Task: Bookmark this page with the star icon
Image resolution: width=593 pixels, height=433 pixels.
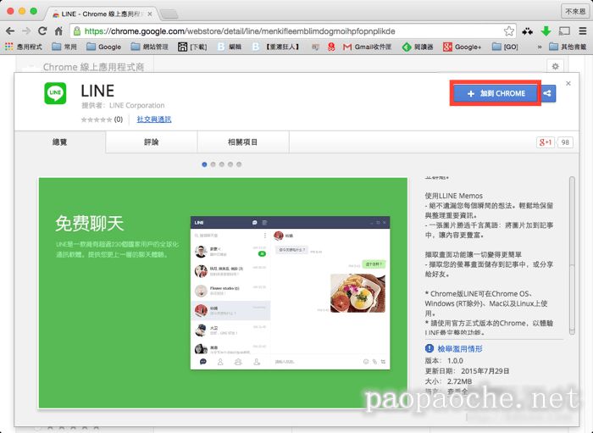Action: pyautogui.click(x=509, y=31)
